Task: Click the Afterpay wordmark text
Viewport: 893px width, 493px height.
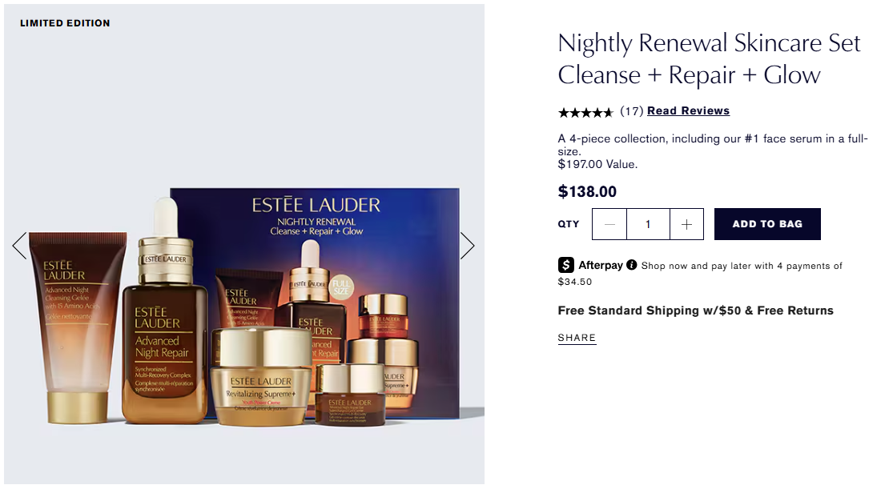Action: 600,265
